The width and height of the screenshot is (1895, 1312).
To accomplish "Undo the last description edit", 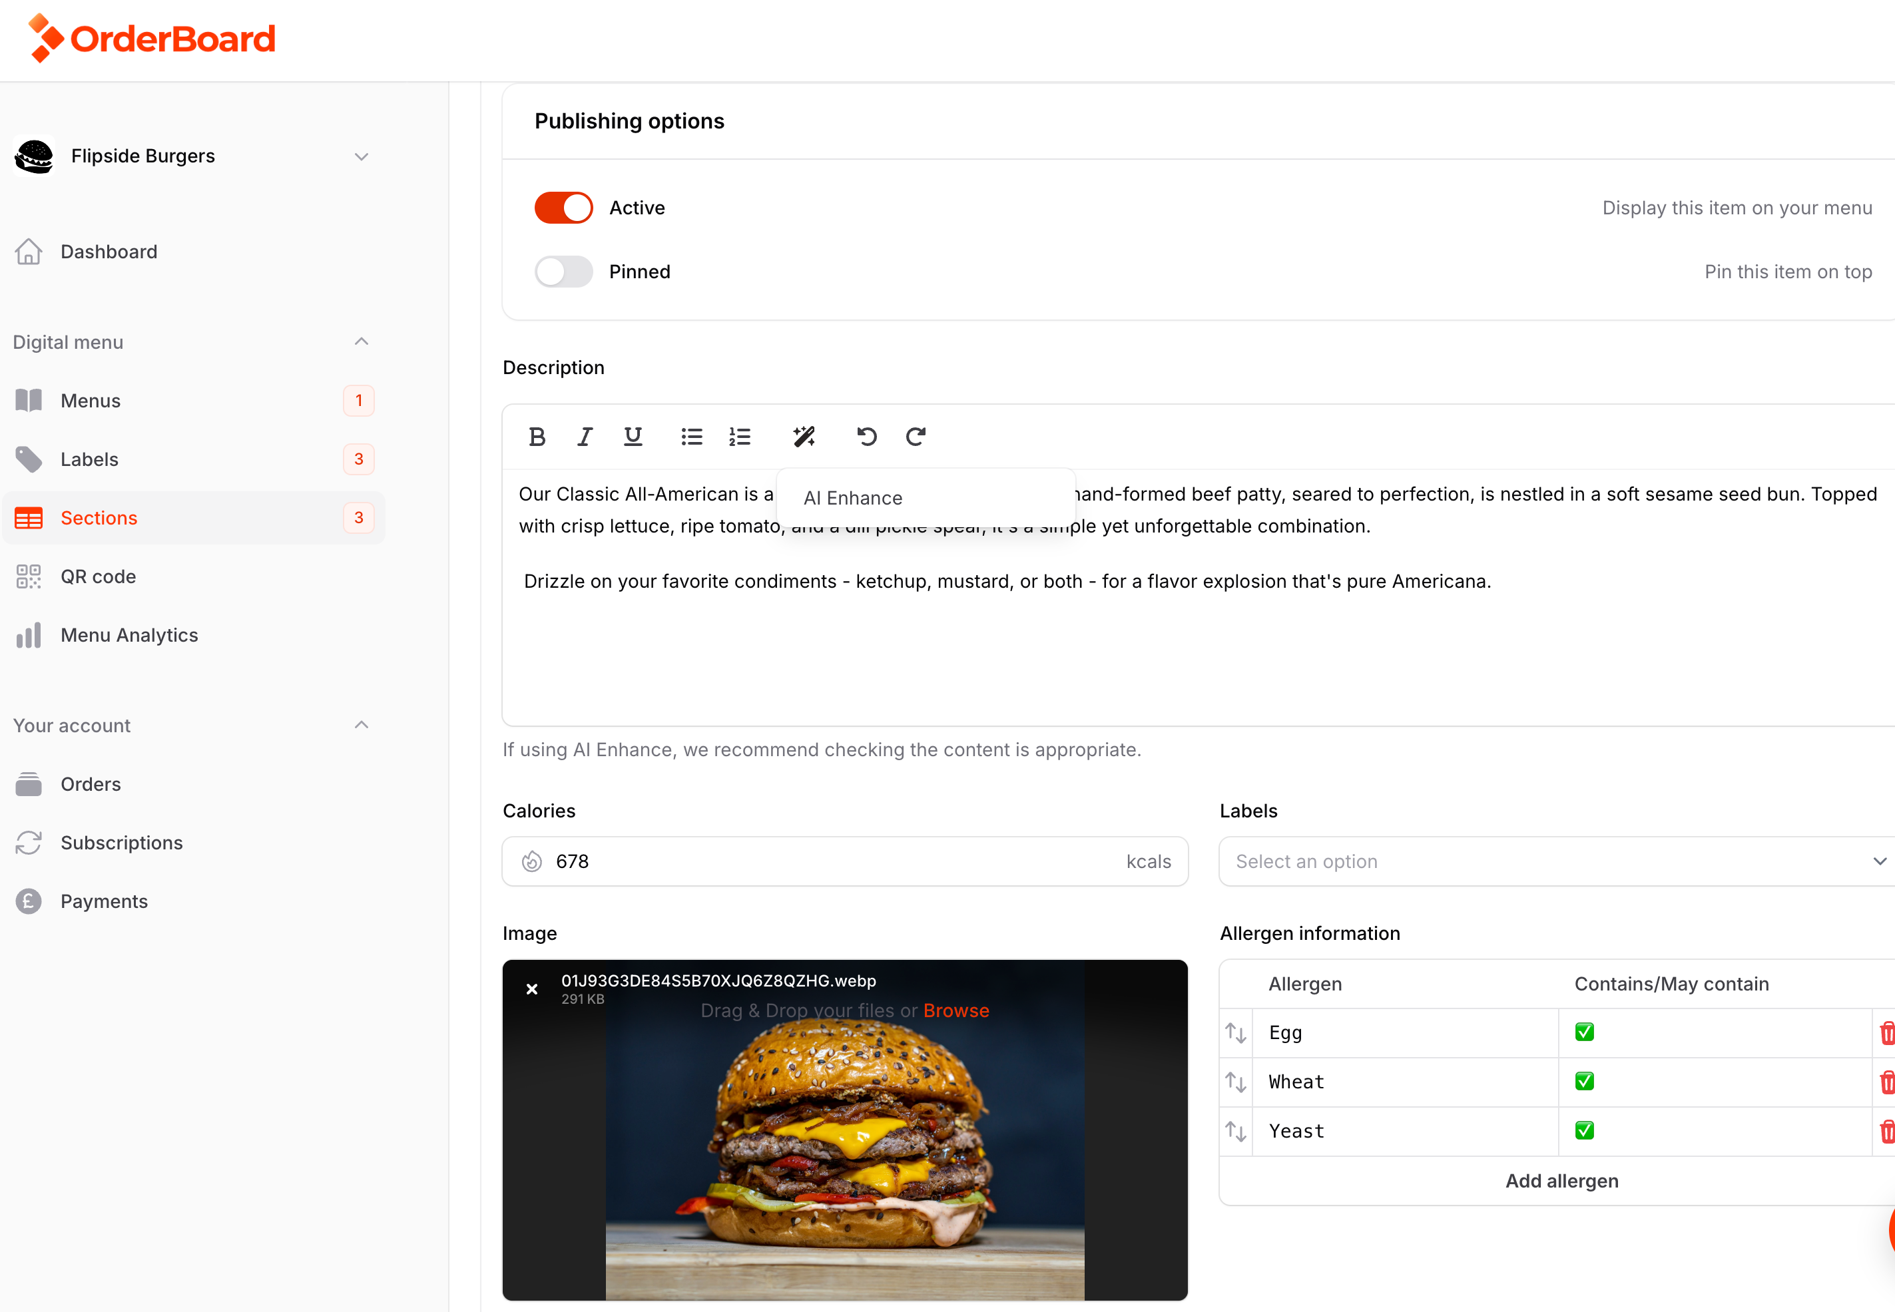I will 866,437.
